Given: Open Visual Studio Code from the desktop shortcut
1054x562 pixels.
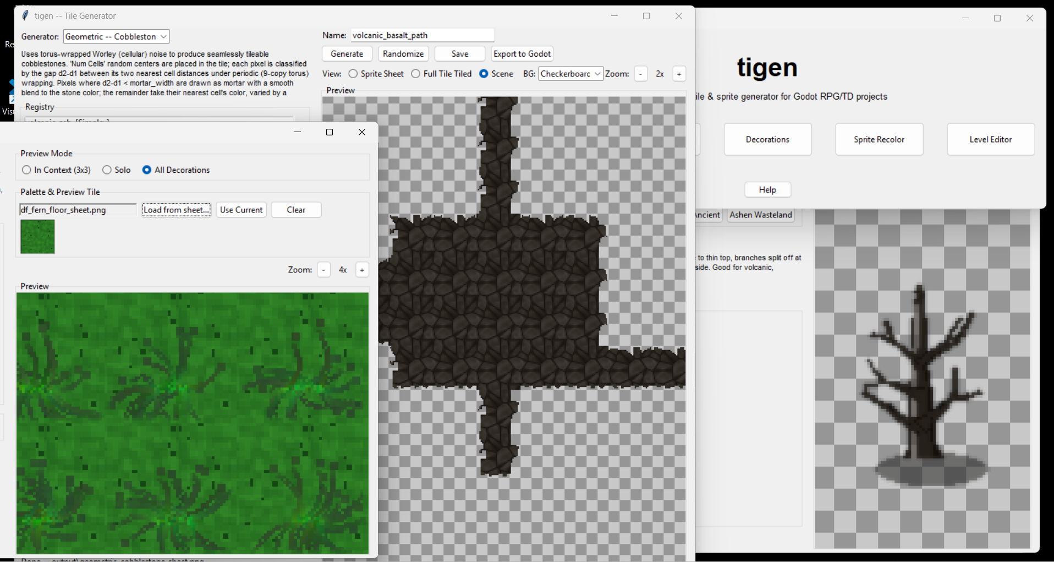Looking at the screenshot, I should pos(11,91).
